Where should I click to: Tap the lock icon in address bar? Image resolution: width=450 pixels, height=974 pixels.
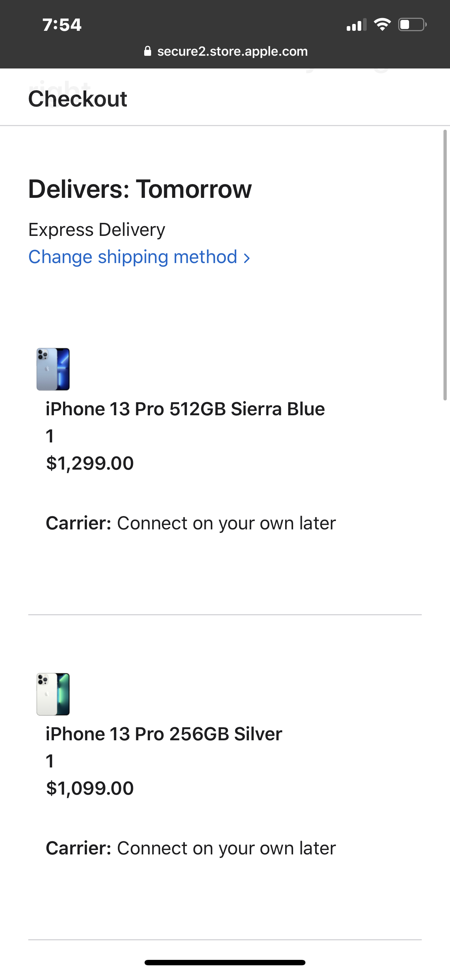pyautogui.click(x=147, y=51)
